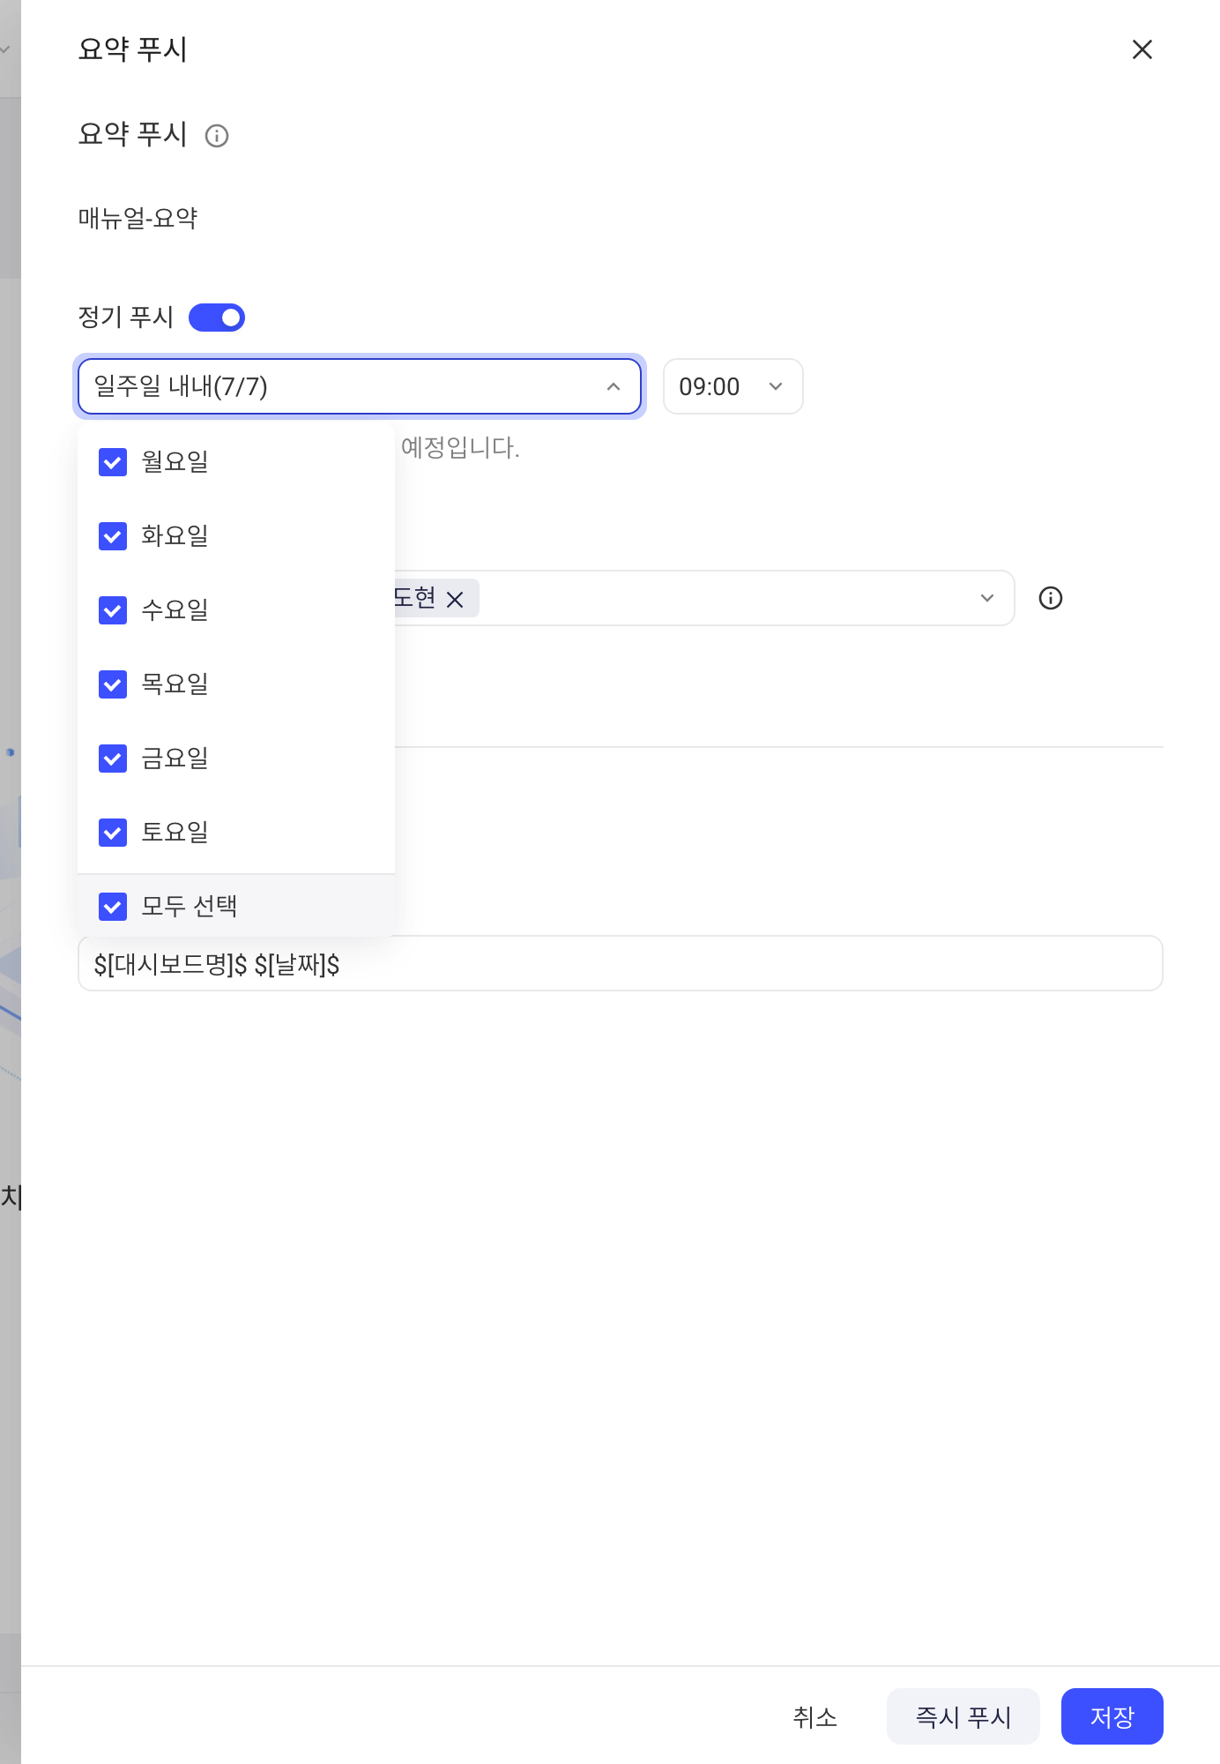Uncheck the 월요일 checkbox

[x=113, y=462]
